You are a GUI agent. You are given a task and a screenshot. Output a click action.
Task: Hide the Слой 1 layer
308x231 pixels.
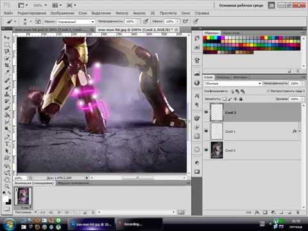coord(206,131)
